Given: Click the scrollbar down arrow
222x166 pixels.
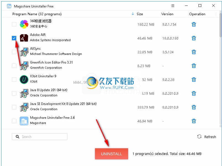Looking at the screenshot, I should (220, 126).
